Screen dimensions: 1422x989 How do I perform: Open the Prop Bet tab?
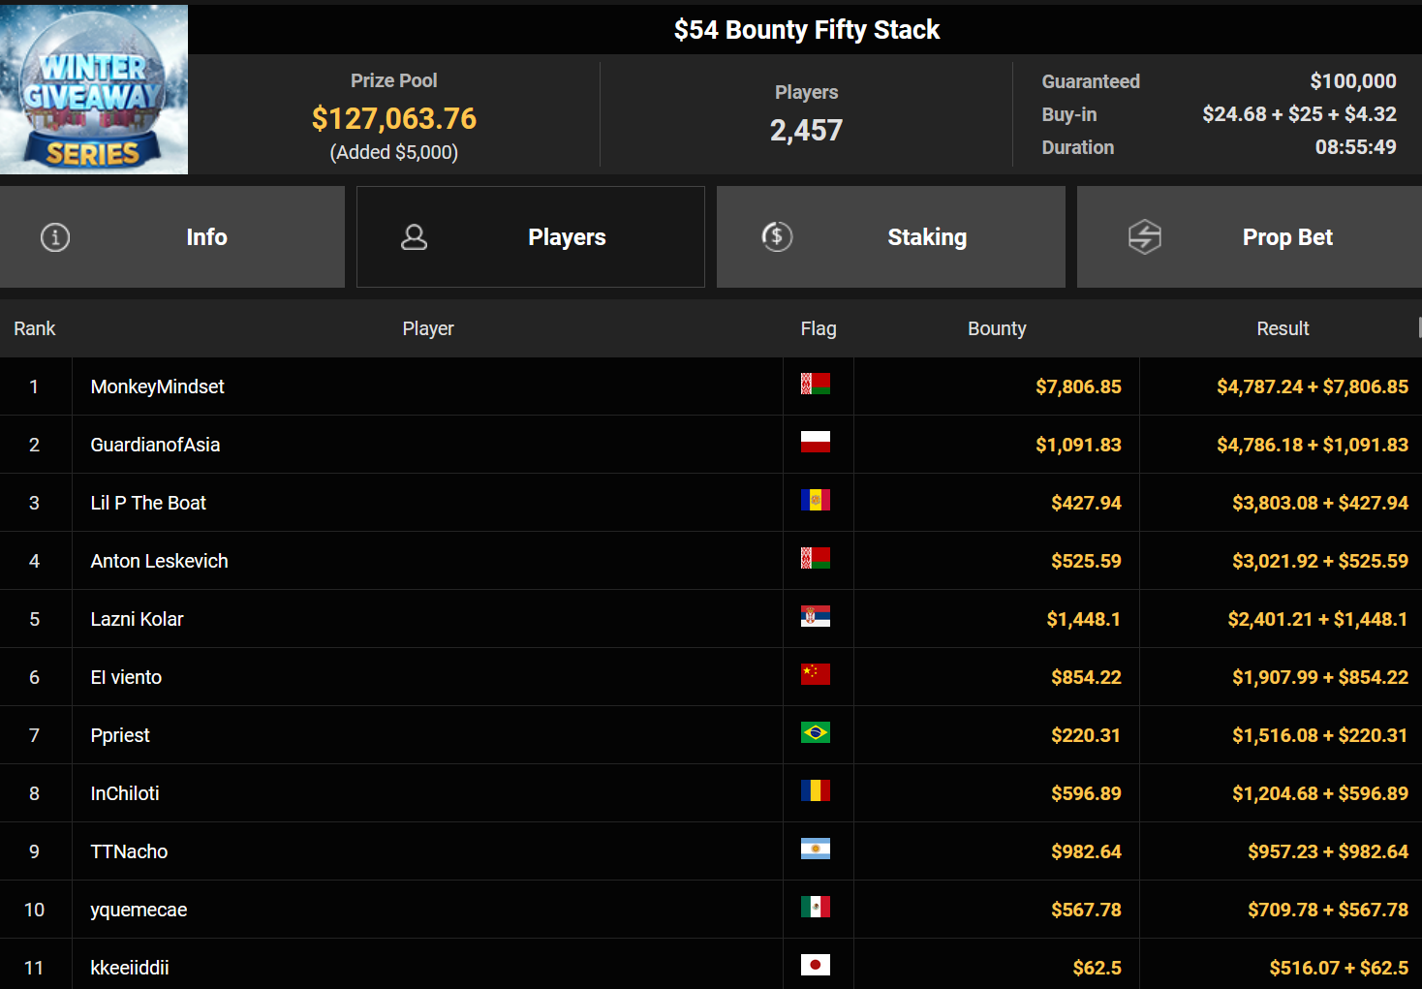pos(1286,237)
